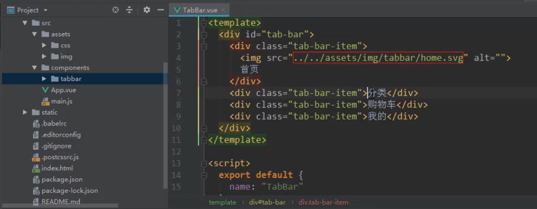Select .gitignore file name in tree
The image size is (537, 209).
point(57,146)
